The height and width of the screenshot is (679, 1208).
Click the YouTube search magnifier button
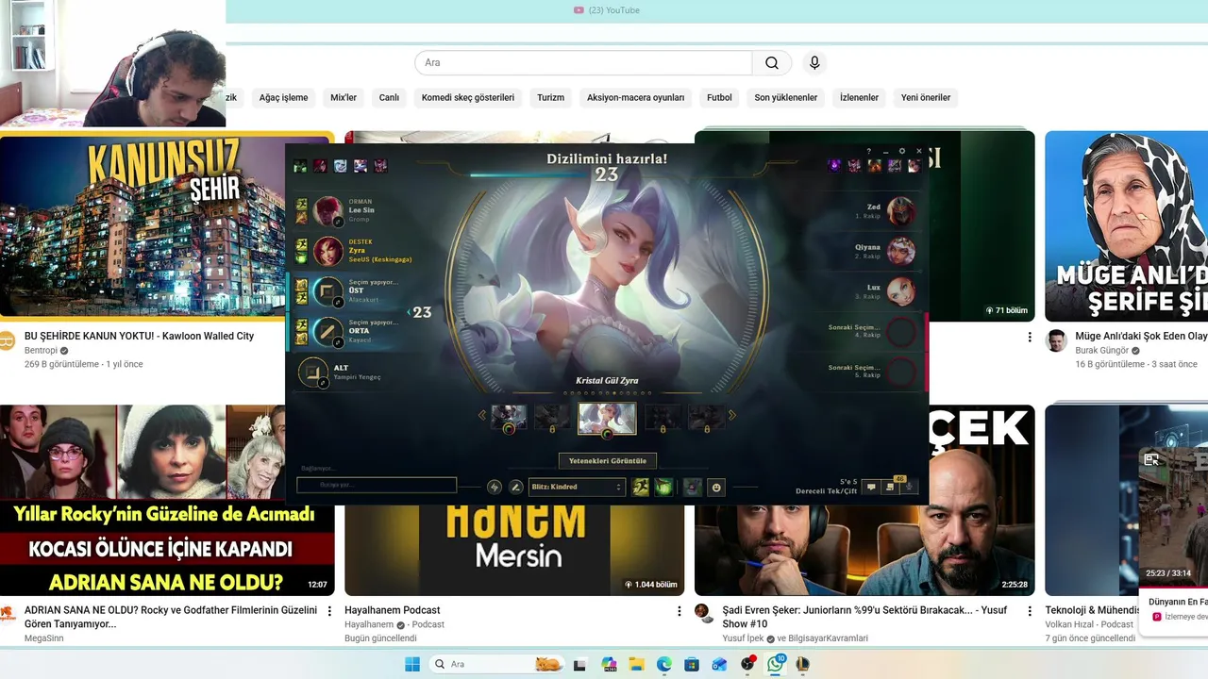click(772, 63)
